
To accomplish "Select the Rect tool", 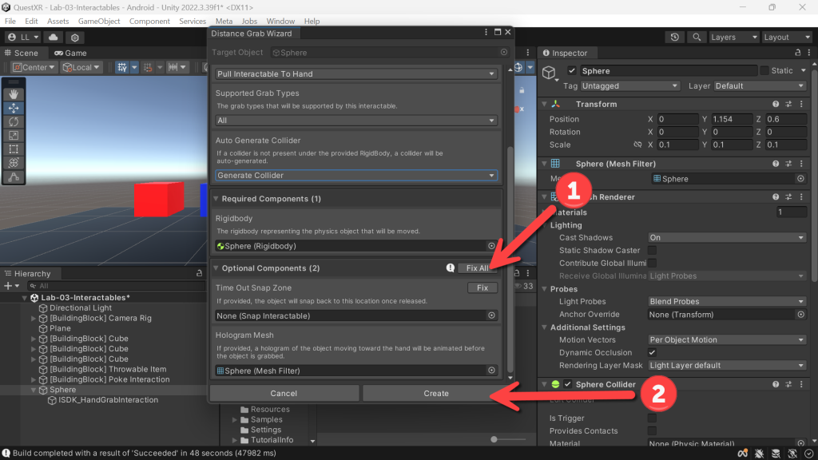I will pos(14,149).
